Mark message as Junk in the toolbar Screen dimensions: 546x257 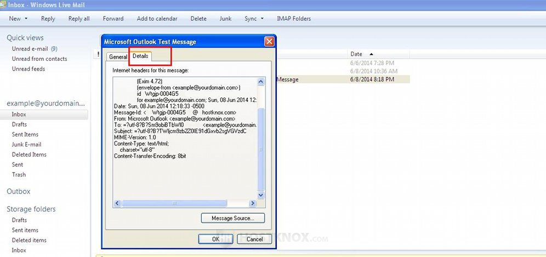[x=225, y=19]
